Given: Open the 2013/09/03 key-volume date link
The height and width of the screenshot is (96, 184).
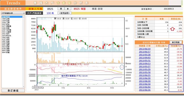Looking at the screenshot, I should [x=145, y=58].
